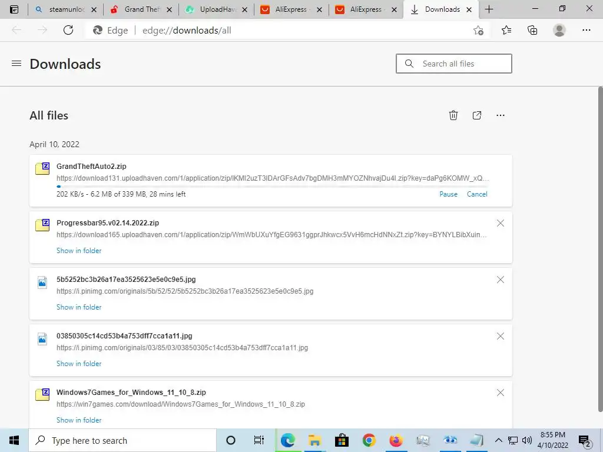Screen dimensions: 603x452
Task: Open the user profile avatar
Action: pos(559,30)
